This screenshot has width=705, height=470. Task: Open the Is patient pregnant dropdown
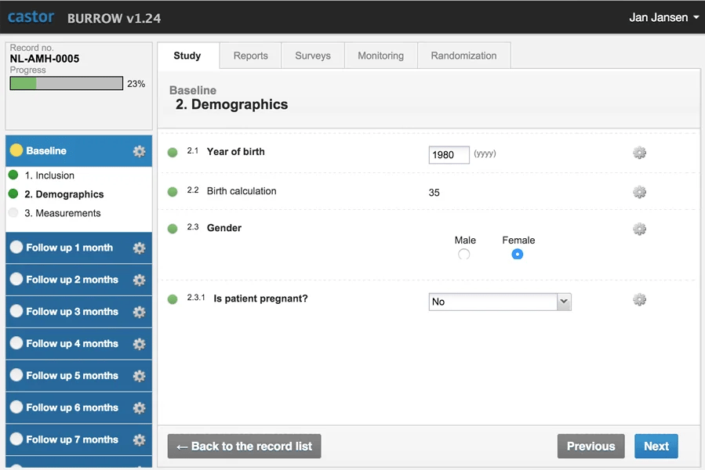pyautogui.click(x=500, y=302)
